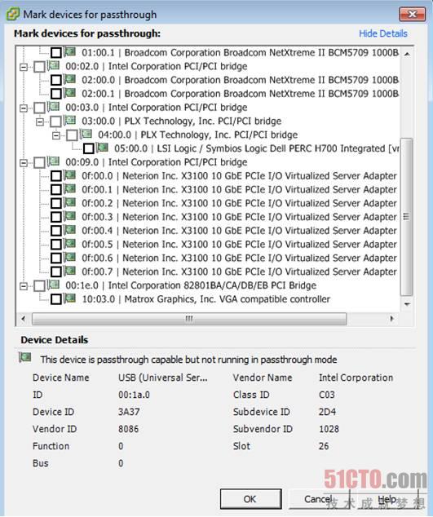
Task: Click device icon for 0f:00.3 Neterion adapter
Action: tap(70, 215)
